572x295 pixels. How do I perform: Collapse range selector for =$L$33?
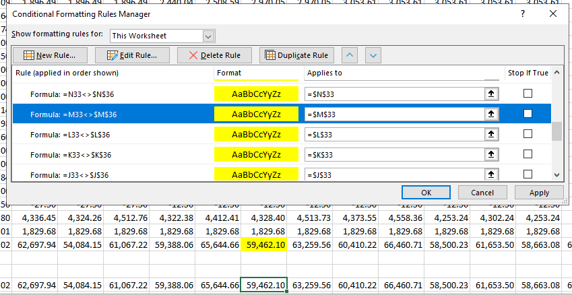[491, 135]
